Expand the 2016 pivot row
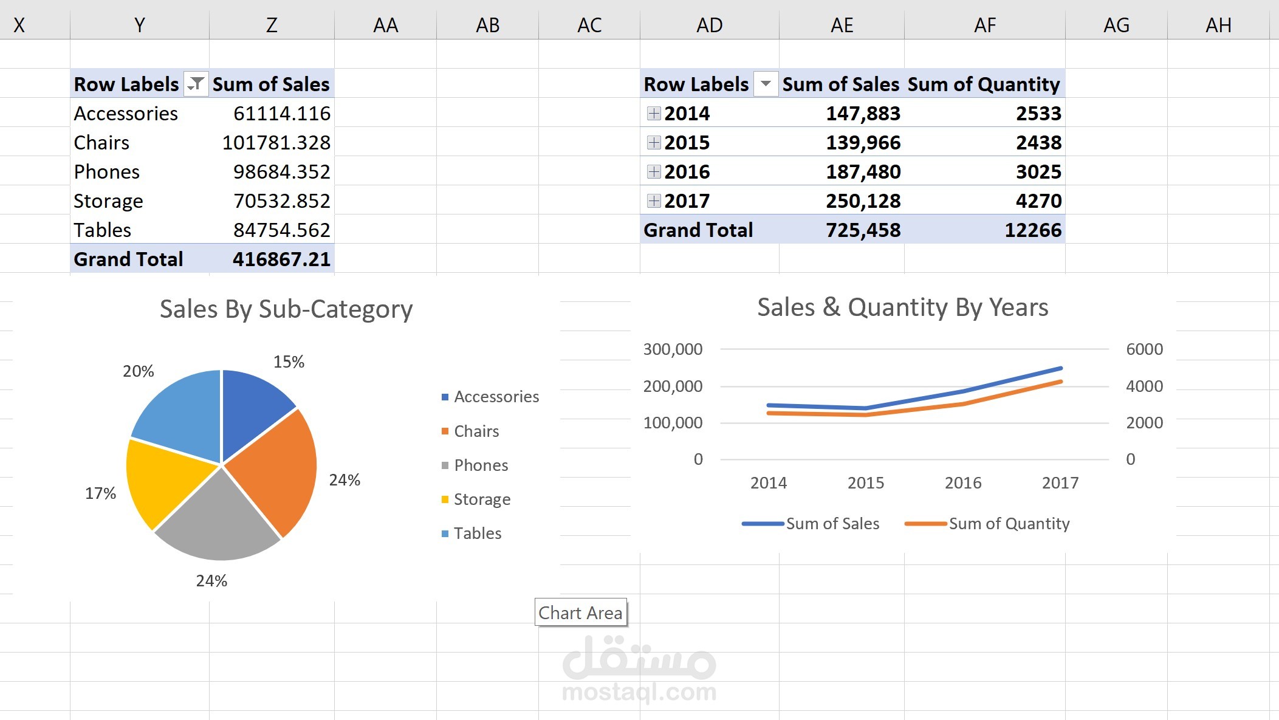The image size is (1279, 720). (654, 172)
